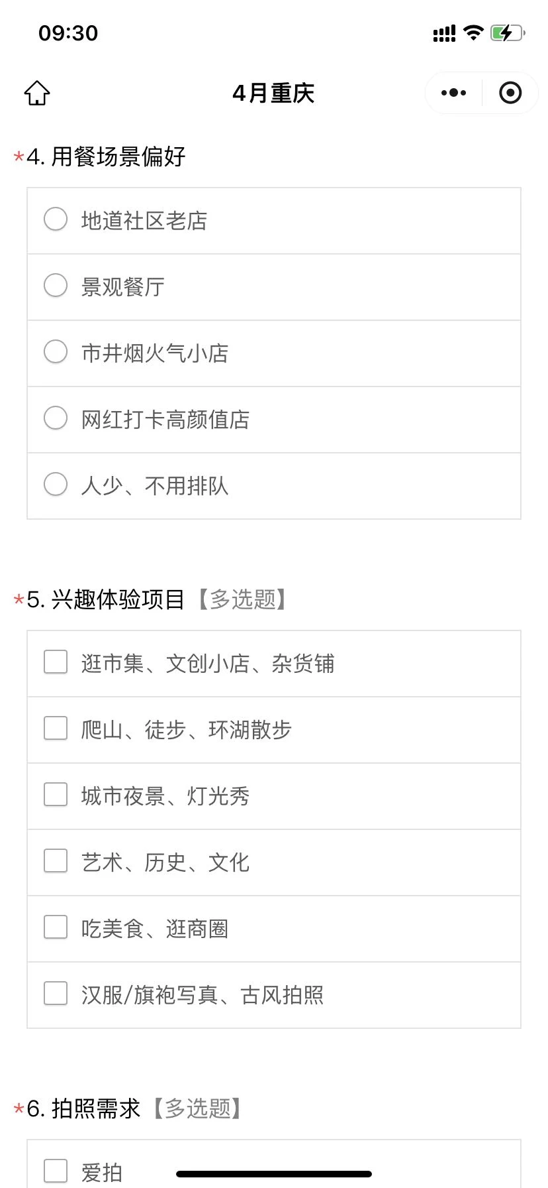Check the 艺术、历史、文化 option
Image resolution: width=548 pixels, height=1188 pixels.
click(x=56, y=861)
